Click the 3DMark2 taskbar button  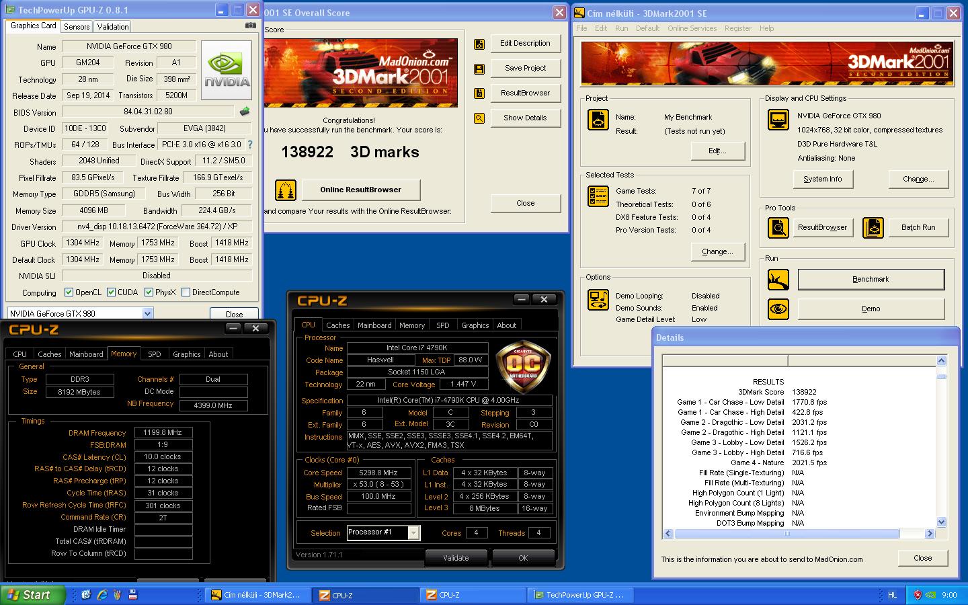(x=258, y=595)
